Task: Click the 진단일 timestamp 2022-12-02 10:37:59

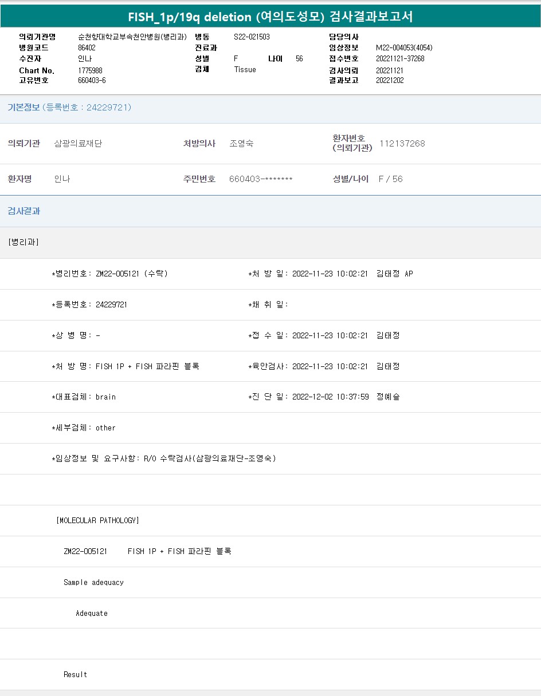Action: tap(330, 397)
